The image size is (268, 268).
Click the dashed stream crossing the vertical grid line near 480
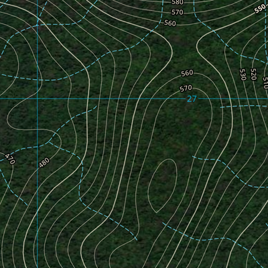click(38, 147)
